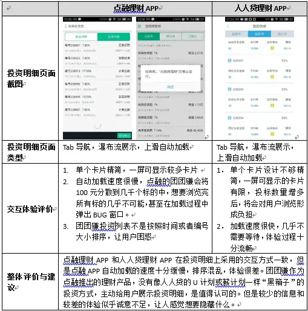Open the 7.14% row at middle list bottom

[x=171, y=133]
